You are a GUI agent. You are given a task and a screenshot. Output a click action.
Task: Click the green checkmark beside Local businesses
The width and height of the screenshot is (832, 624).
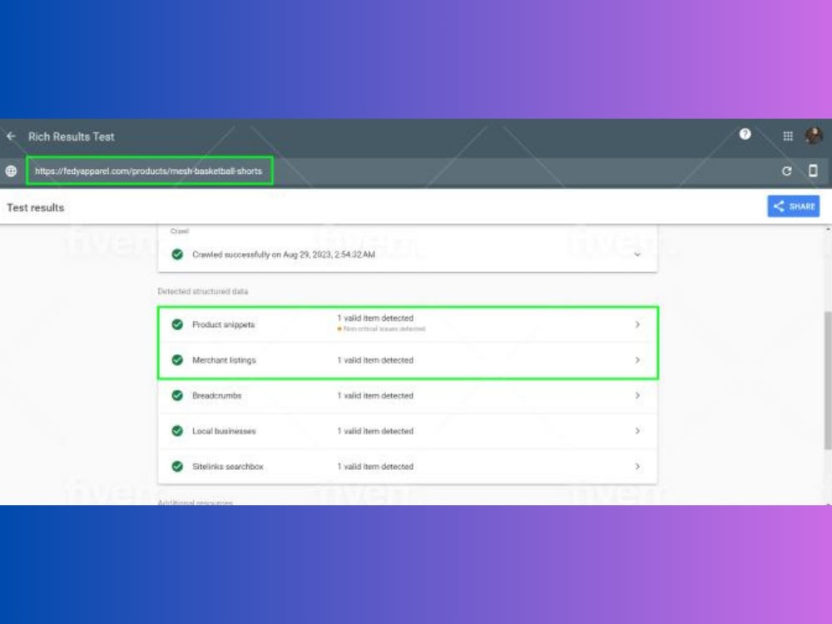pos(178,431)
